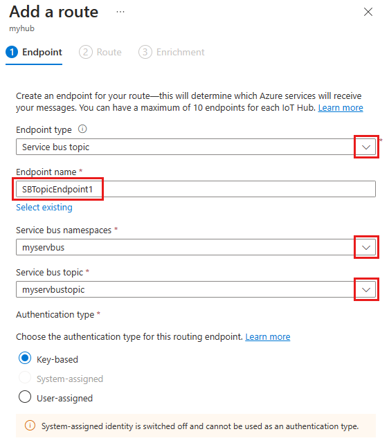Image resolution: width=389 pixels, height=445 pixels.
Task: Select Key-based authentication radio button
Action: [x=25, y=358]
